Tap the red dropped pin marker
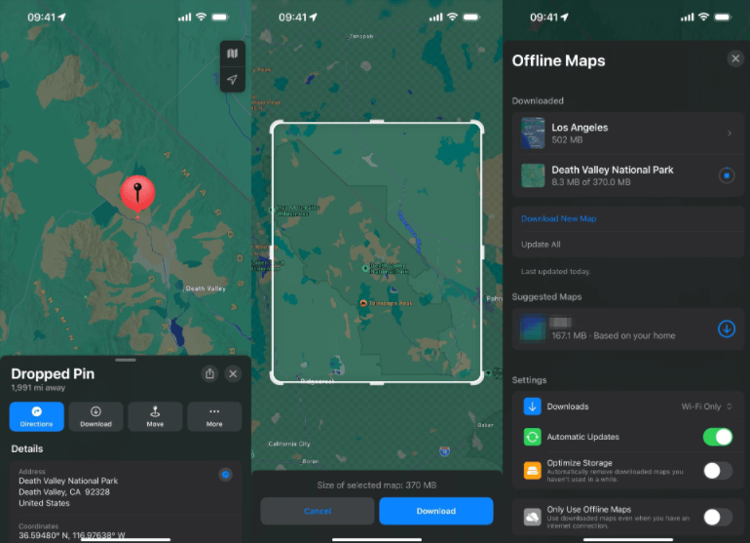The width and height of the screenshot is (750, 543). 137,192
